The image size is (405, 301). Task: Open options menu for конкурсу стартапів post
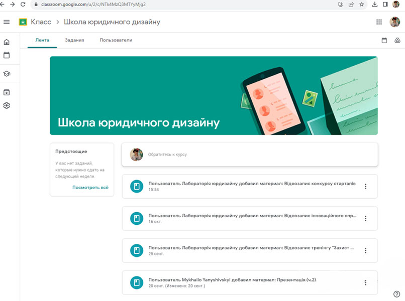tap(365, 186)
